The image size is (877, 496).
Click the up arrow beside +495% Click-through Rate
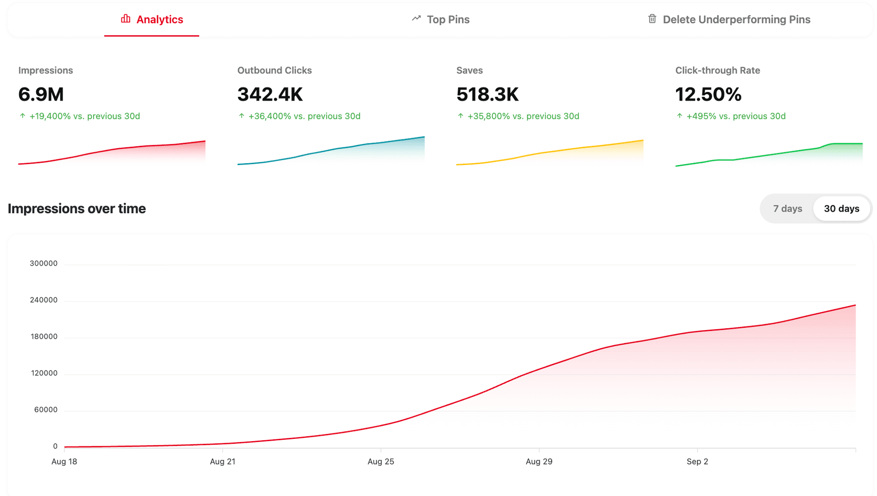coord(680,116)
